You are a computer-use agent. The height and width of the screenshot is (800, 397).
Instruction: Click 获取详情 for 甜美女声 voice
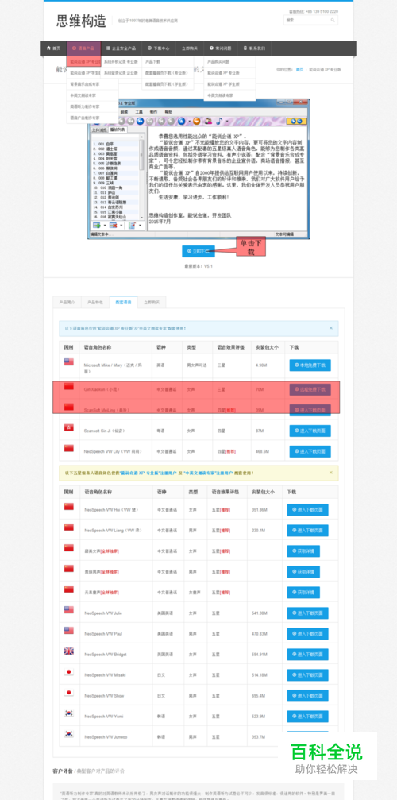point(304,551)
